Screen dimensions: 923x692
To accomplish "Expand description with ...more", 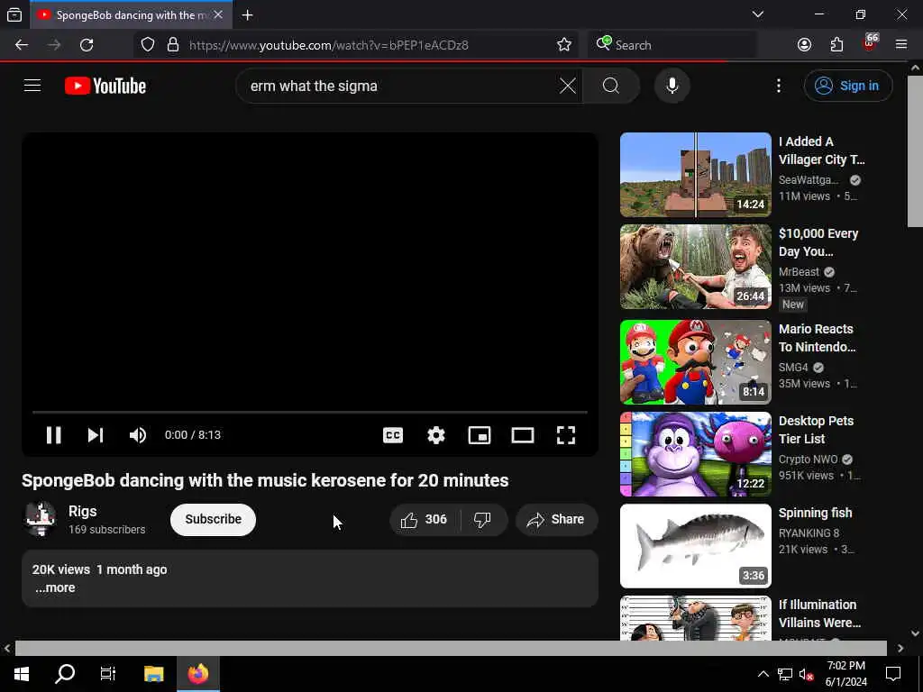I will point(55,587).
